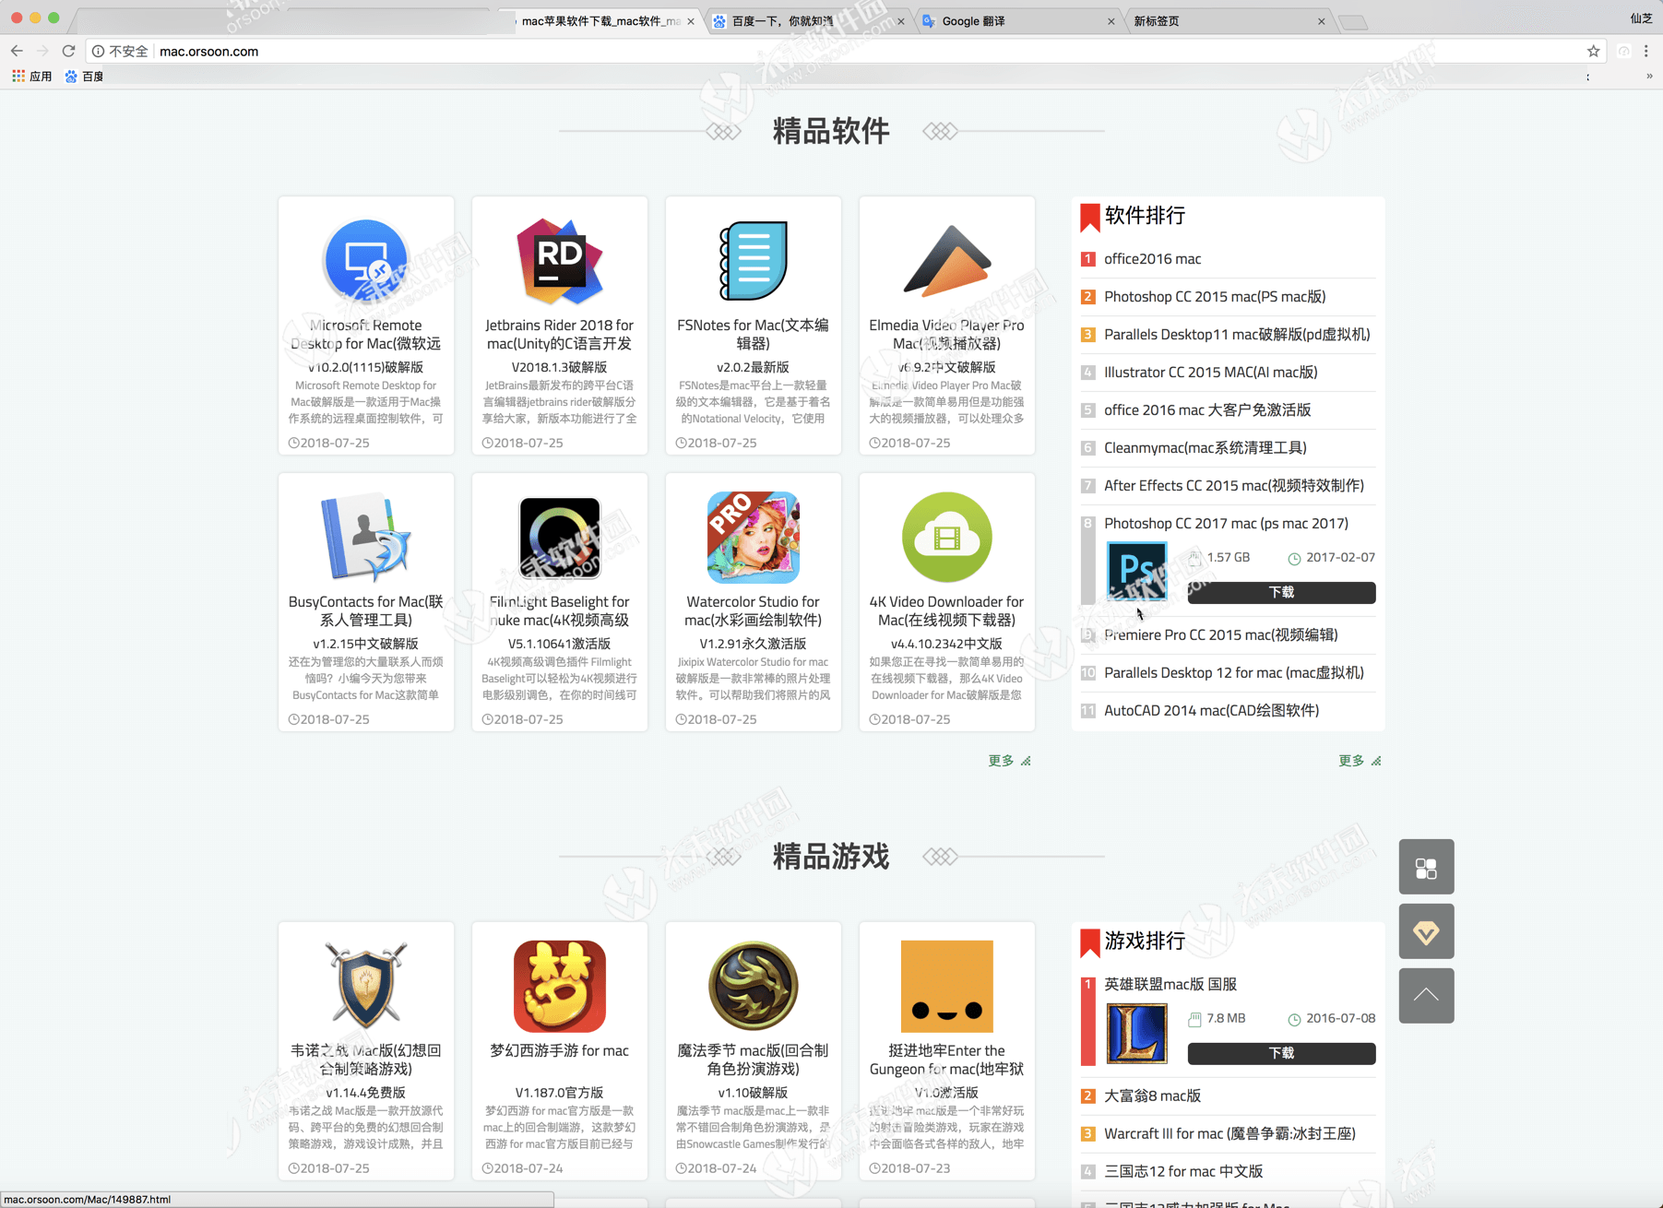Click BusyContacts for Mac title

click(x=366, y=611)
